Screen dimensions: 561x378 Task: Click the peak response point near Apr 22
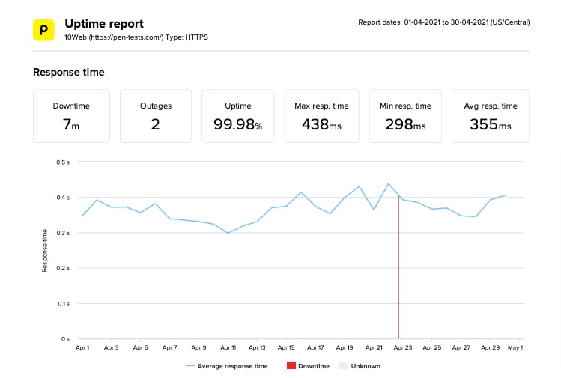(388, 184)
